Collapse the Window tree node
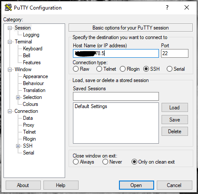Screen dimensions: 198x194 (10, 69)
